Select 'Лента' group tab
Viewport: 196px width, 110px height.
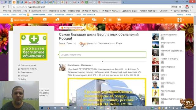click(62, 43)
